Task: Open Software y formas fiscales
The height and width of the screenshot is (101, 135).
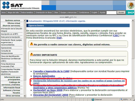Action: click(x=12, y=92)
